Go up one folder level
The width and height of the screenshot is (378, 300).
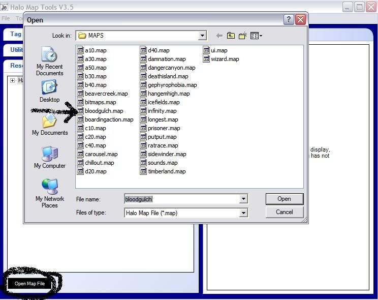[231, 36]
